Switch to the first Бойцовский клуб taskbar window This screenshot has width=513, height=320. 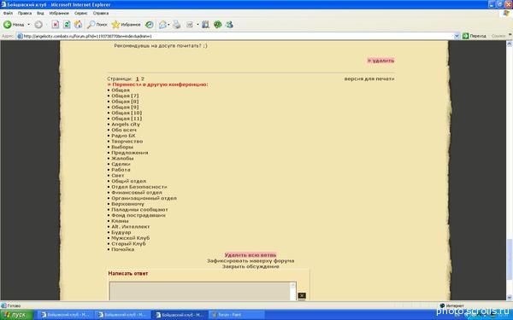[65, 315]
